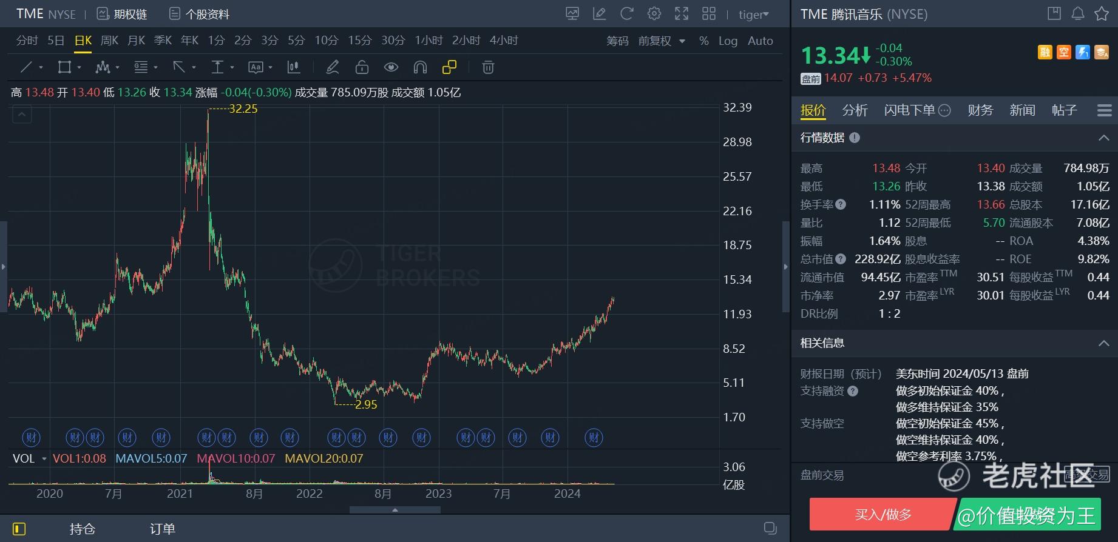Click the window copy icon in the bottom bar
Screen dimensions: 1118x542
pyautogui.click(x=770, y=528)
